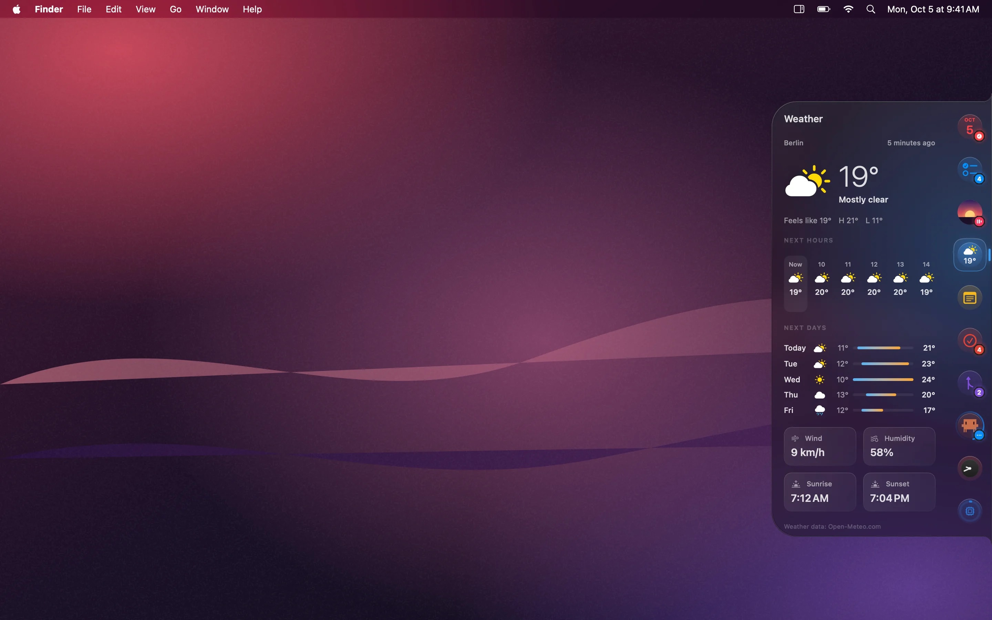
Task: Select the 13 o'clock hourly forecast
Action: pyautogui.click(x=900, y=279)
